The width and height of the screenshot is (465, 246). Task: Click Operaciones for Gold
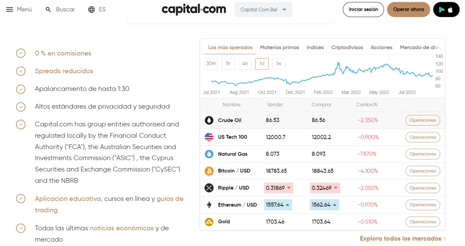point(423,222)
